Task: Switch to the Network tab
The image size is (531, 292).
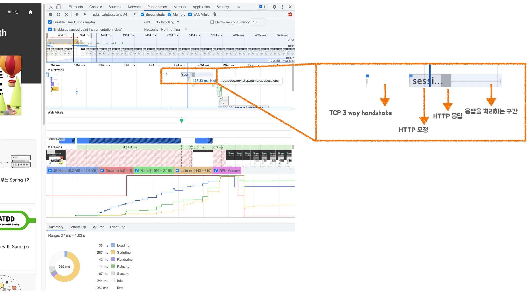Action: 134,7
